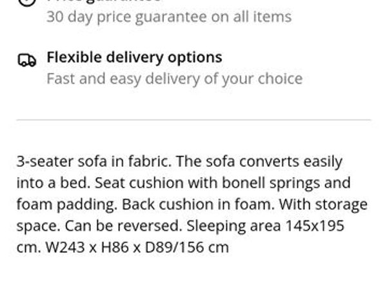The width and height of the screenshot is (387, 290).
Task: Click the cut-off Price guarantee heading
Action: point(103,2)
